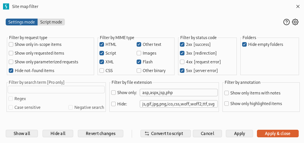Uncheck the XML MIME type
The width and height of the screenshot is (304, 143).
click(102, 62)
